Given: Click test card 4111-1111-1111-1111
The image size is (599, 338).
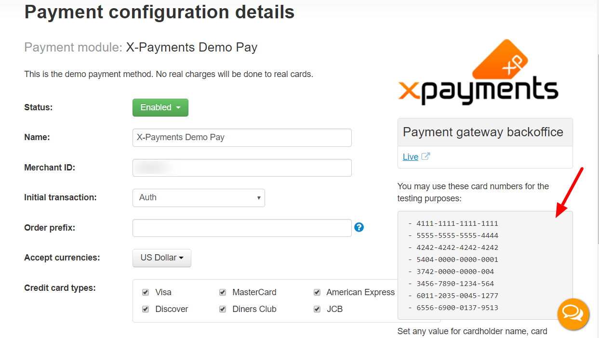Looking at the screenshot, I should click(x=457, y=223).
